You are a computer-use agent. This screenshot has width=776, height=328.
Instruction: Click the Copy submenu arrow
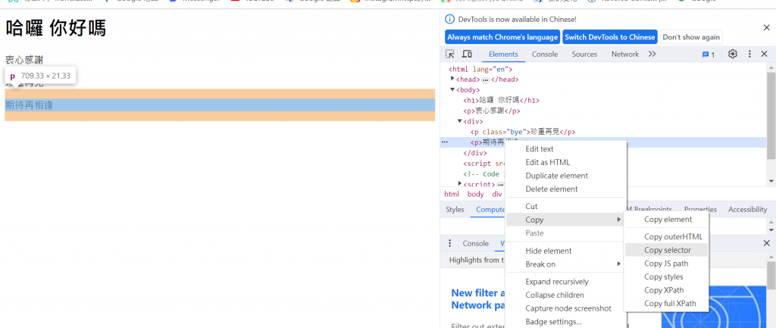click(618, 220)
